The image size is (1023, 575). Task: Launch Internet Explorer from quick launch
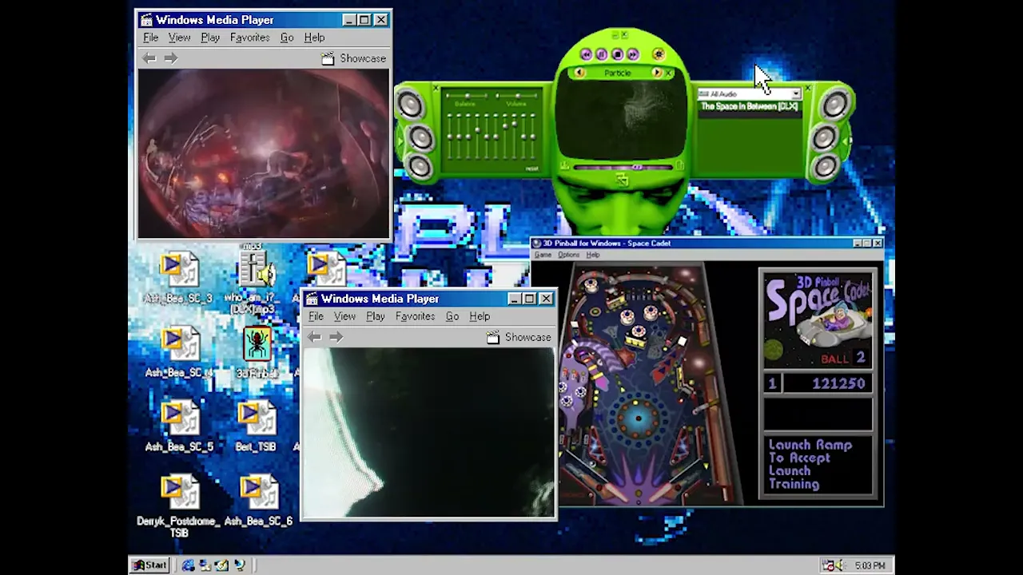189,565
